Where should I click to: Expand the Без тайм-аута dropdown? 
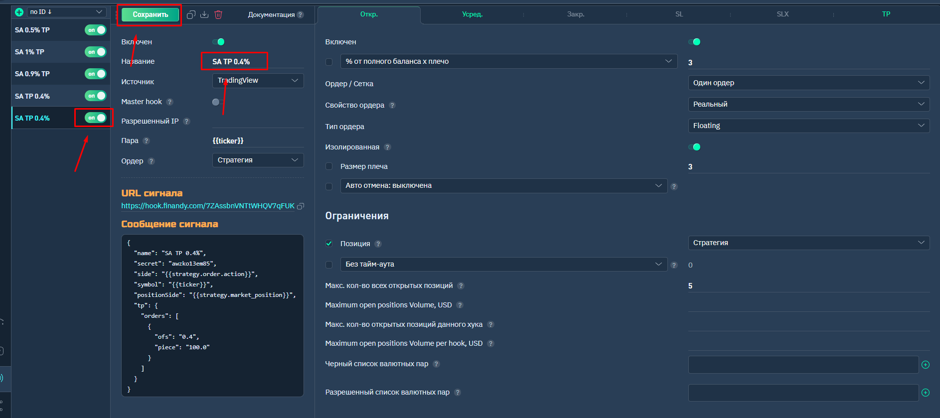(504, 264)
